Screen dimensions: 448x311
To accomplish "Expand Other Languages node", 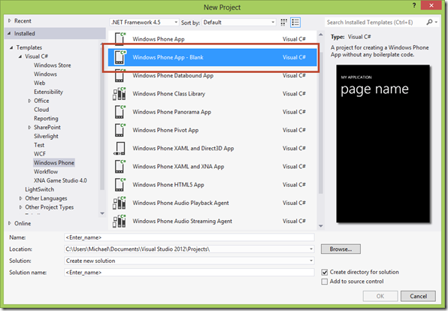I will click(x=20, y=198).
